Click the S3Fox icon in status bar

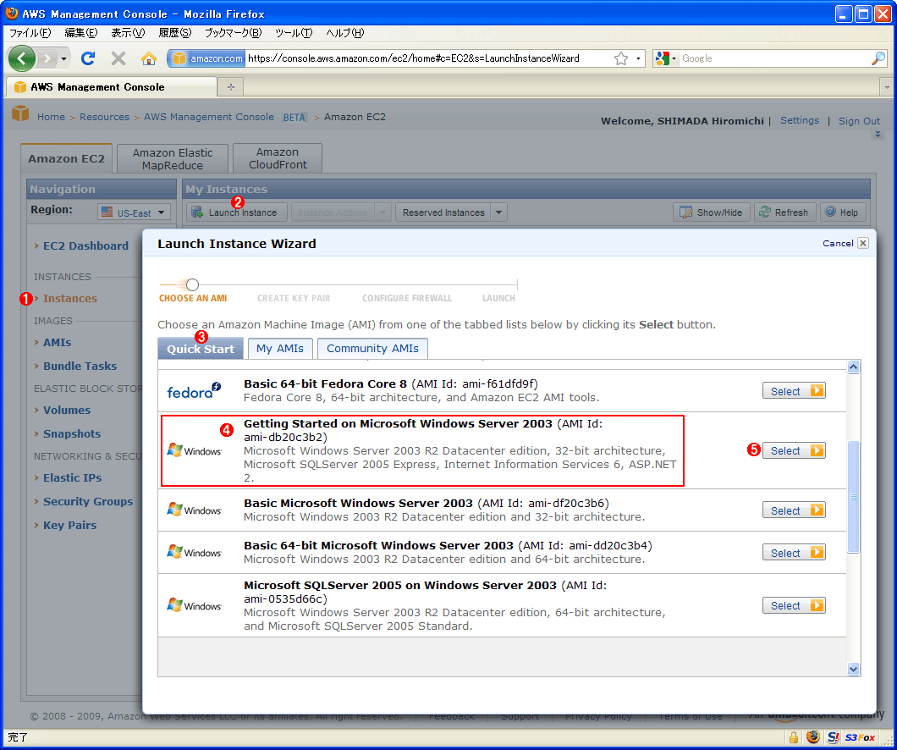(861, 737)
